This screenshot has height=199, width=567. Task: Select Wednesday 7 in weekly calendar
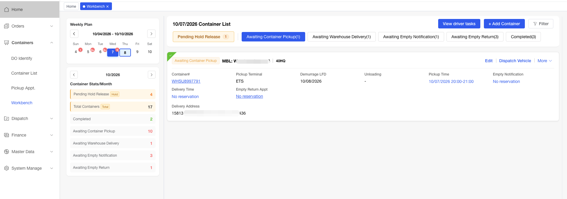point(113,52)
